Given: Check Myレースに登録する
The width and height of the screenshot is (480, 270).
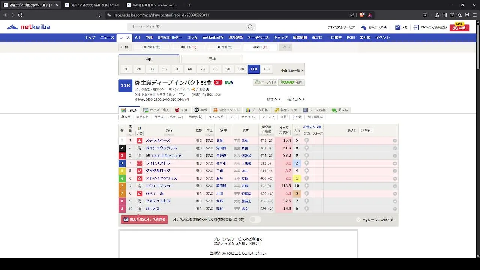Looking at the screenshot, I should coord(375,220).
